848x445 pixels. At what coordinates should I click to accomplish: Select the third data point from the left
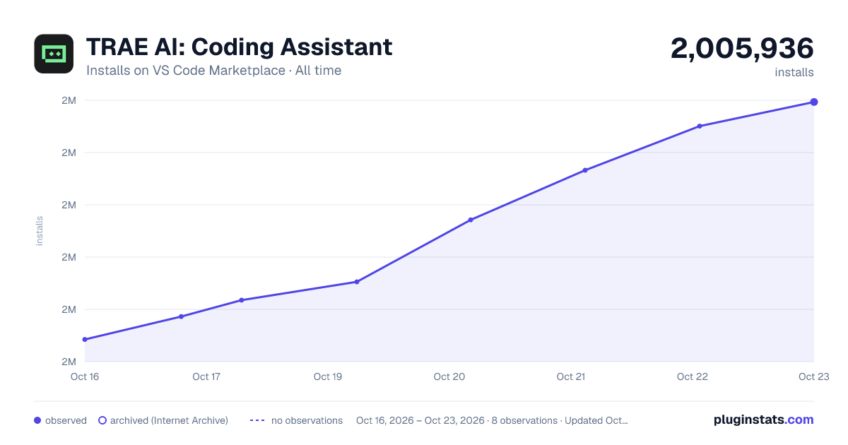242,300
